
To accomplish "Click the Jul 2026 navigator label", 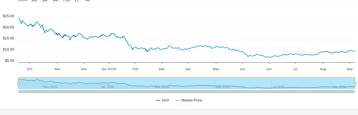I will [279, 87].
